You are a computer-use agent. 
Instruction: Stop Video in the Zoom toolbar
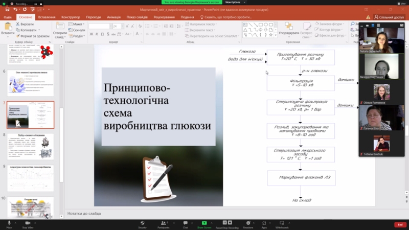click(27, 223)
